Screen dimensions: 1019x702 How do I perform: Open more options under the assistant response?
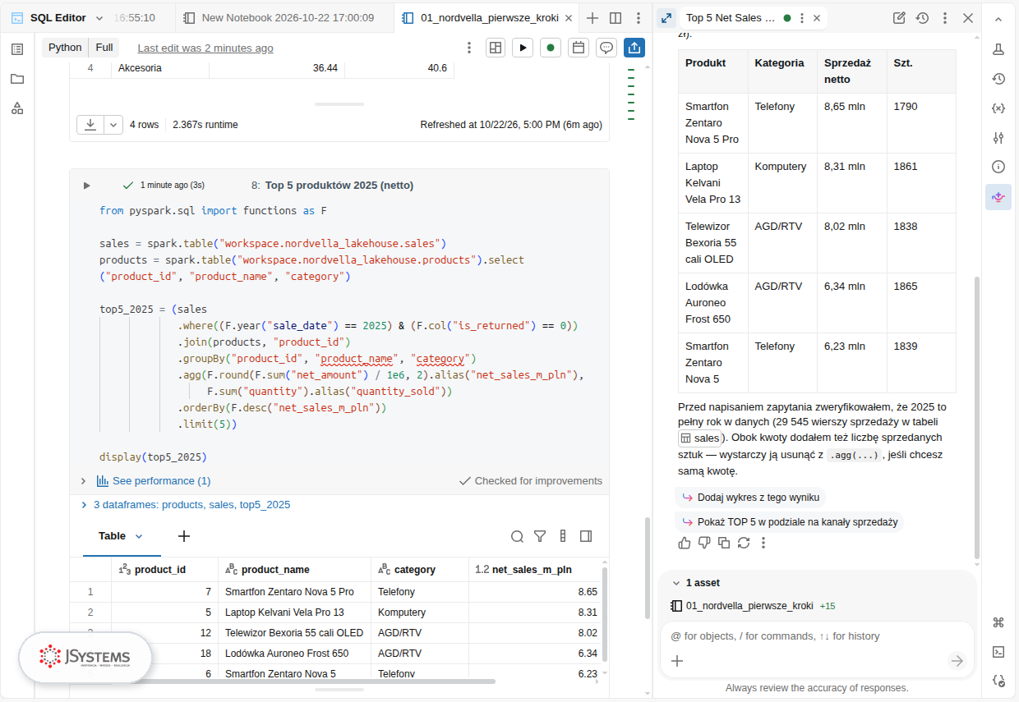(763, 543)
